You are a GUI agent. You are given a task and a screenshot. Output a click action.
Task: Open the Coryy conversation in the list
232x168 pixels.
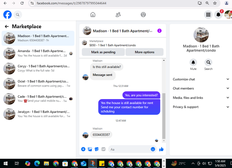(38, 68)
